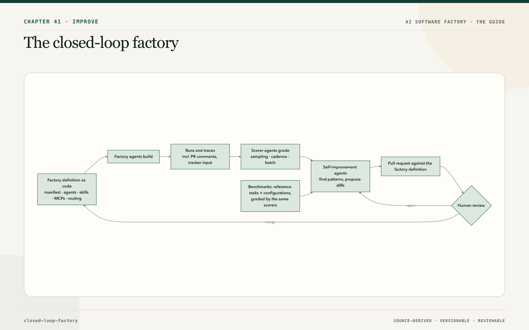Viewport: 529px width, 330px height.
Task: Click the 'merge' edge label
Action: (x=270, y=222)
